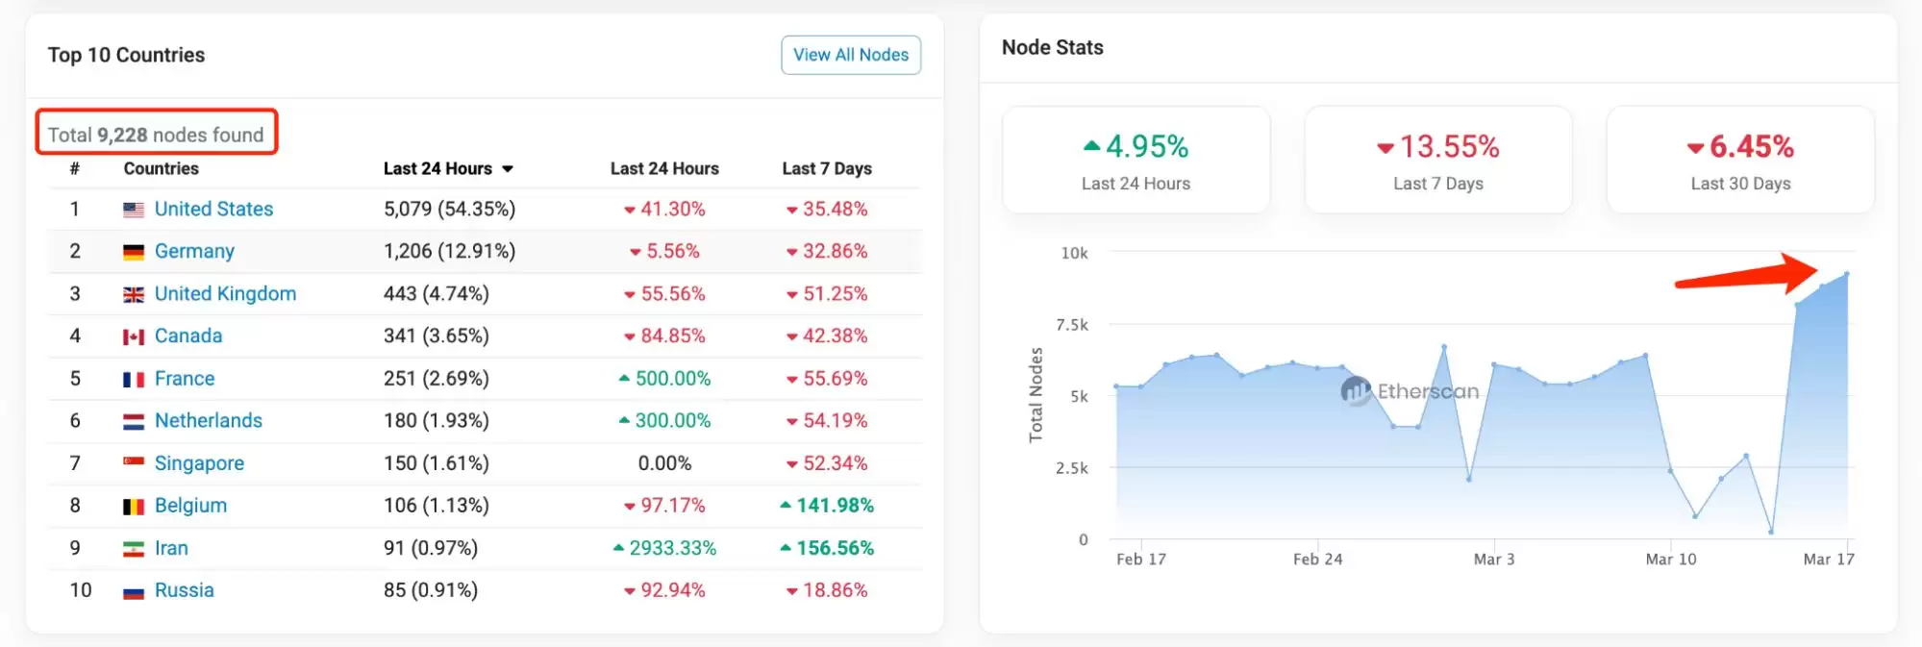Screen dimensions: 1922x647
Task: Sort by Countries column header
Action: (161, 168)
